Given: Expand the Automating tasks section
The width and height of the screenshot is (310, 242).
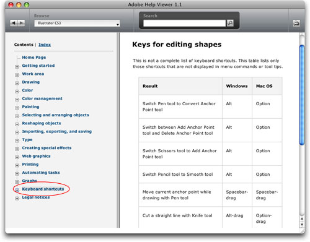Looking at the screenshot, I should click(17, 173).
